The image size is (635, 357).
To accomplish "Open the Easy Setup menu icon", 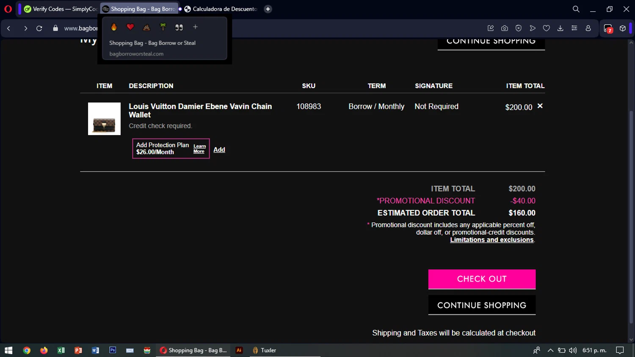I will [x=574, y=28].
